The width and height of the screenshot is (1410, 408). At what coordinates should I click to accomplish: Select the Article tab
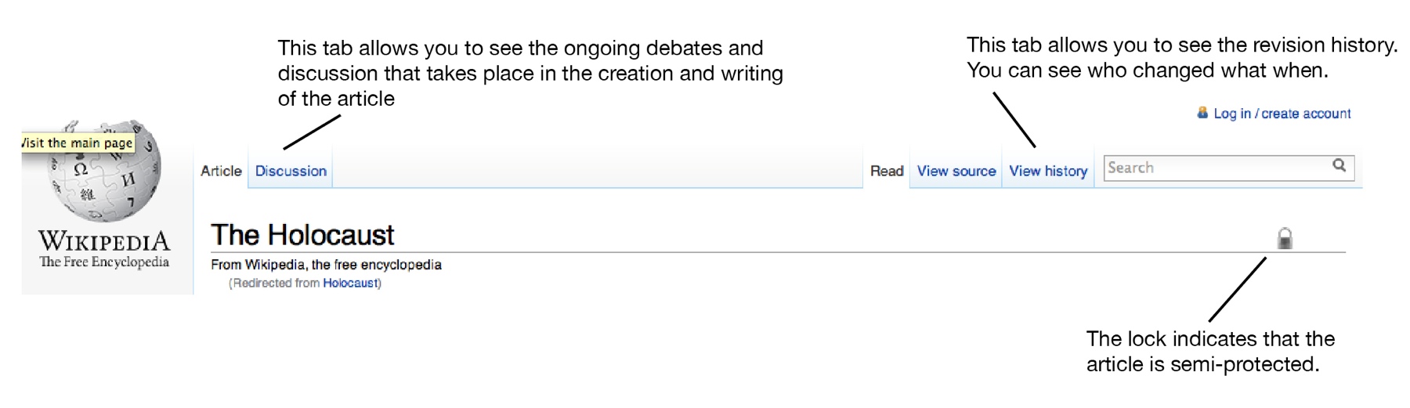[221, 171]
